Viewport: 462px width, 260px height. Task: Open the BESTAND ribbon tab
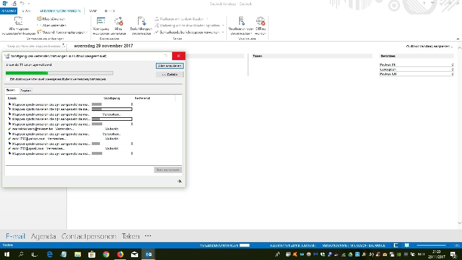pyautogui.click(x=9, y=11)
